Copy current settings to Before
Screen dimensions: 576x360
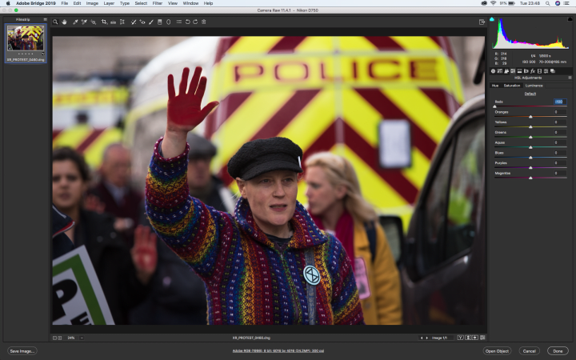pyautogui.click(x=475, y=338)
